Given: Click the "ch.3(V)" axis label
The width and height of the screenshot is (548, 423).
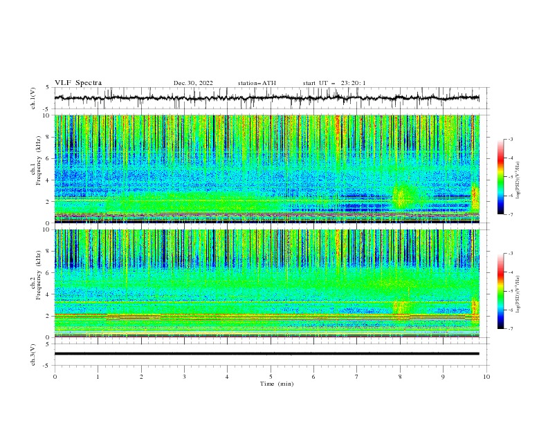Looking at the screenshot, I should click(x=33, y=355).
